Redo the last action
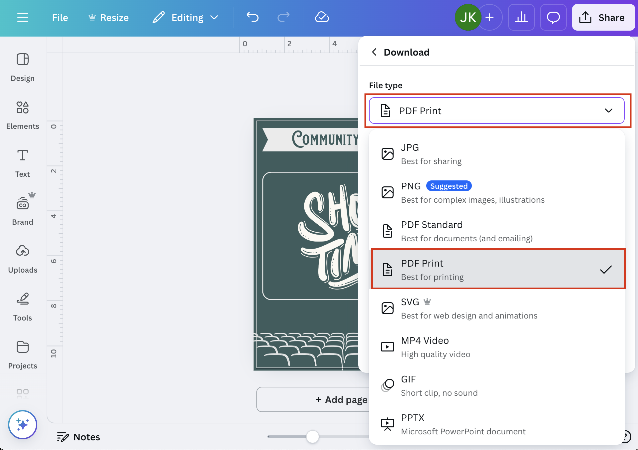 coord(283,17)
